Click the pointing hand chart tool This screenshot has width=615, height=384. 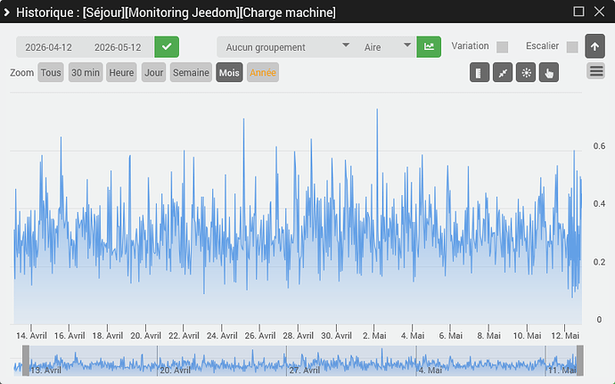(549, 72)
